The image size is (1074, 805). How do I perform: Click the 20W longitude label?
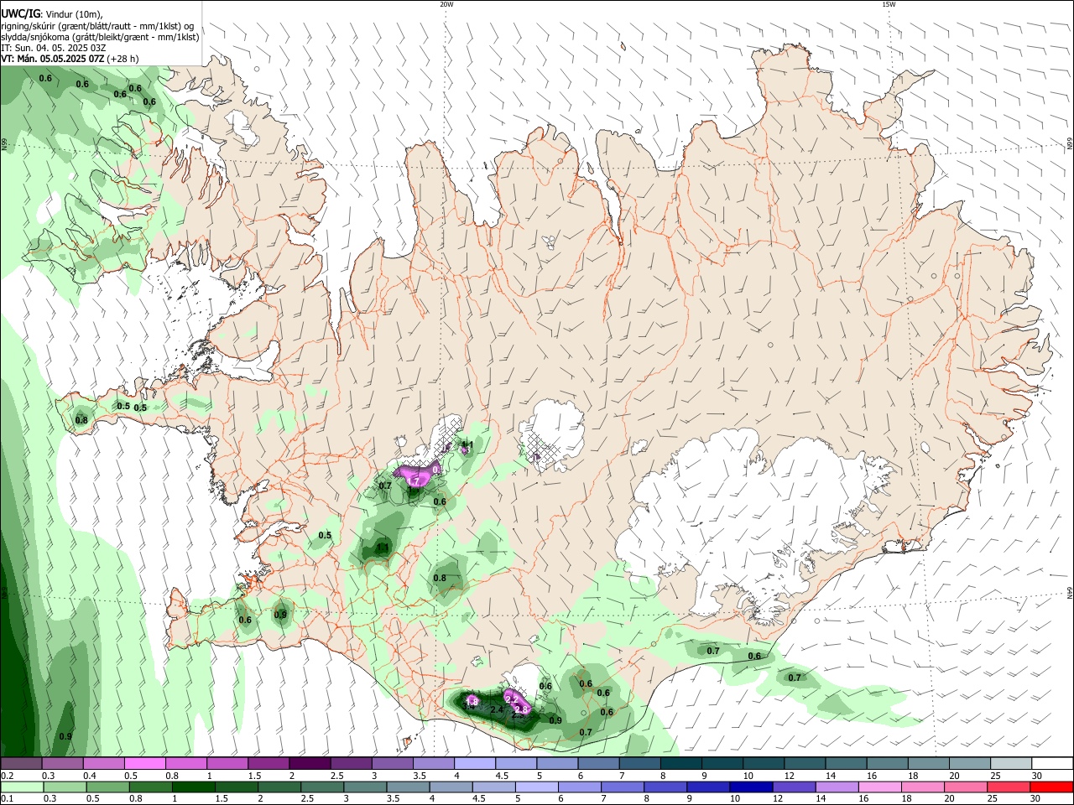point(446,4)
